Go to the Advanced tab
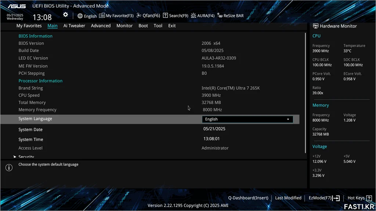The width and height of the screenshot is (376, 211). click(x=101, y=26)
